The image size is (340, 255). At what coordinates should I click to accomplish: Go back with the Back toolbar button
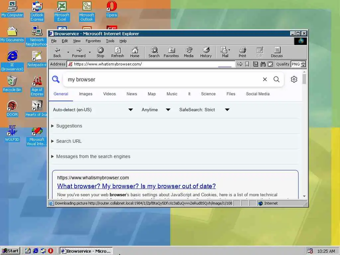(x=57, y=52)
